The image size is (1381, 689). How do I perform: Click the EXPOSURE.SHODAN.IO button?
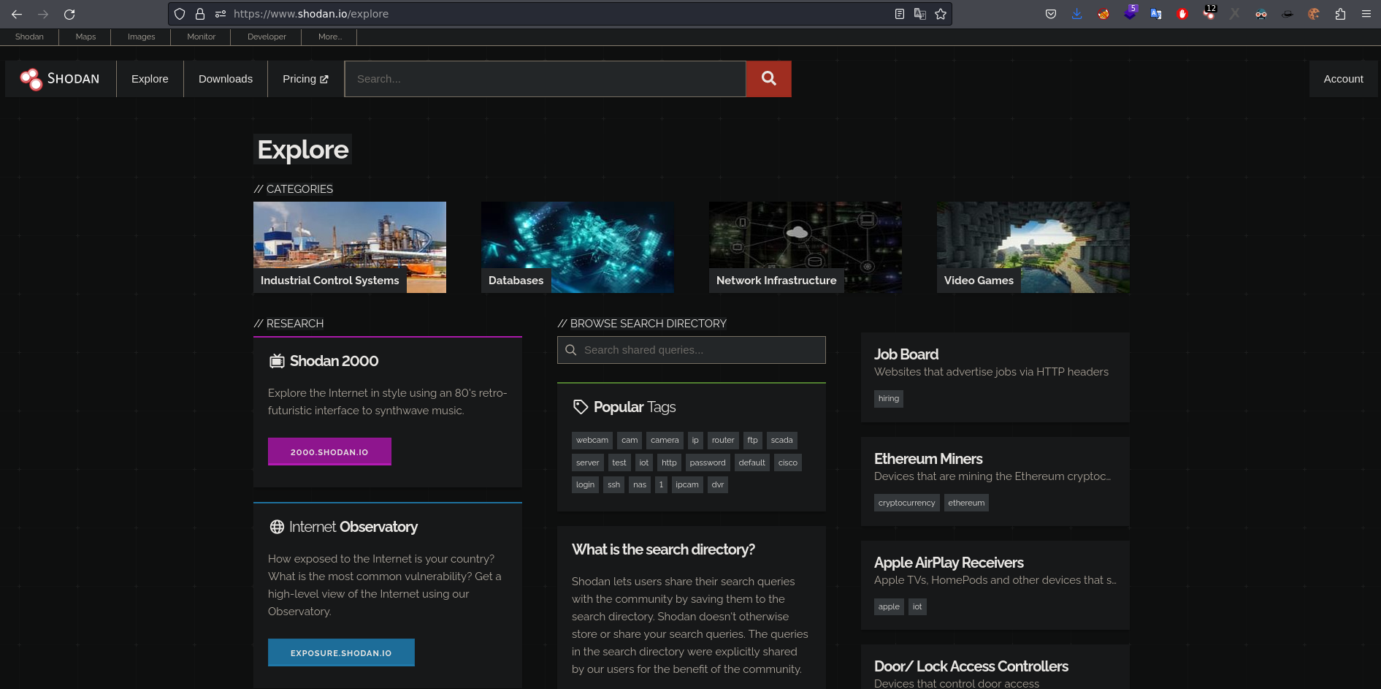pyautogui.click(x=341, y=652)
